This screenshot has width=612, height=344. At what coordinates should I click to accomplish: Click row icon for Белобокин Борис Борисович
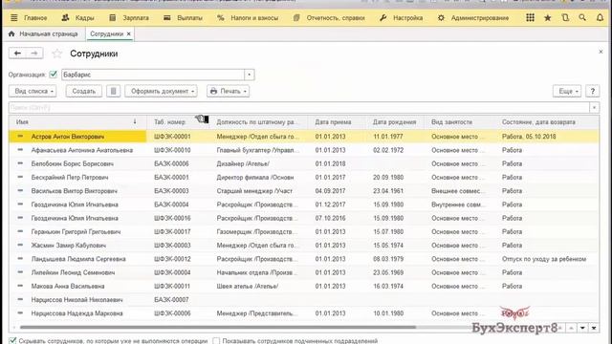(x=20, y=163)
